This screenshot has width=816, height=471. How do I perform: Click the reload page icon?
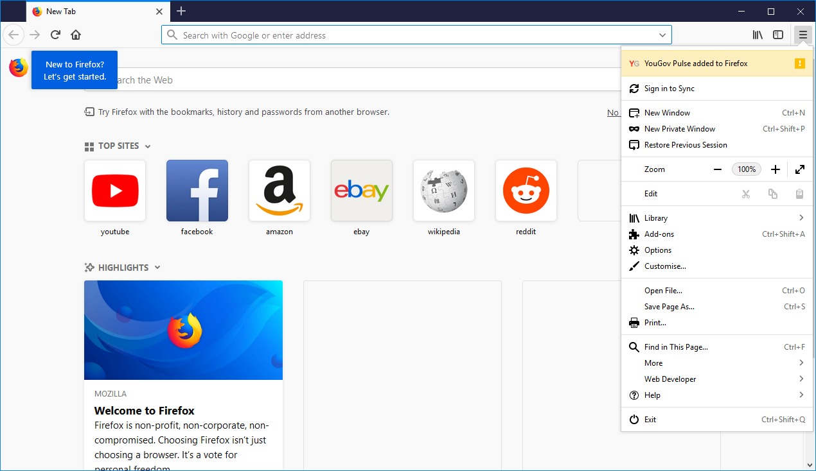55,35
